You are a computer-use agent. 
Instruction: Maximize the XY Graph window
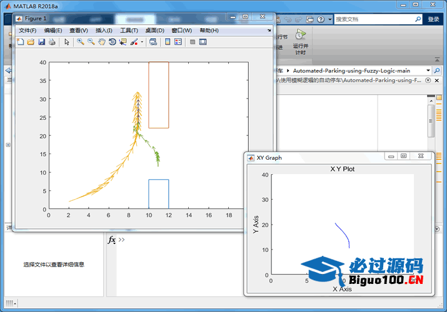(x=403, y=156)
